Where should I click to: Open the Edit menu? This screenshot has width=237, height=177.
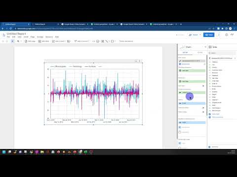14,37
